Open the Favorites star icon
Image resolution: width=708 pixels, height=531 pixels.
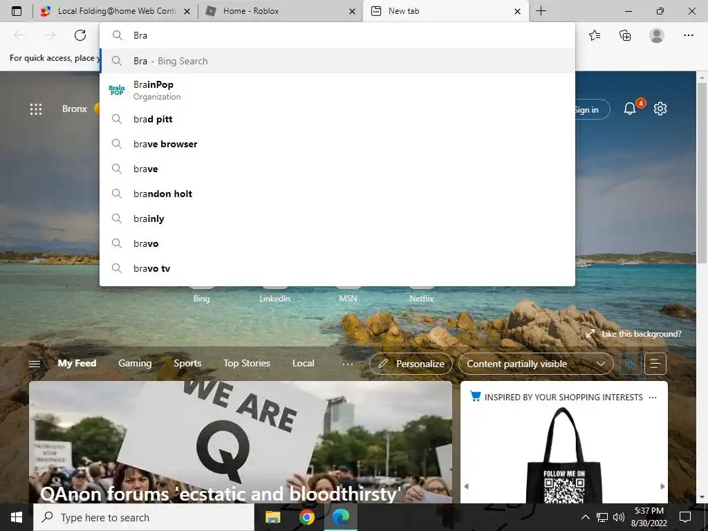pyautogui.click(x=595, y=35)
